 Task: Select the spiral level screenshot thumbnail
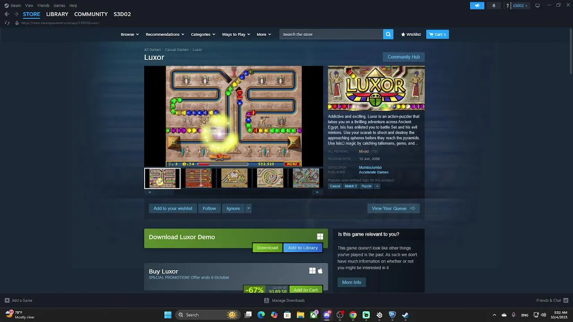click(270, 178)
